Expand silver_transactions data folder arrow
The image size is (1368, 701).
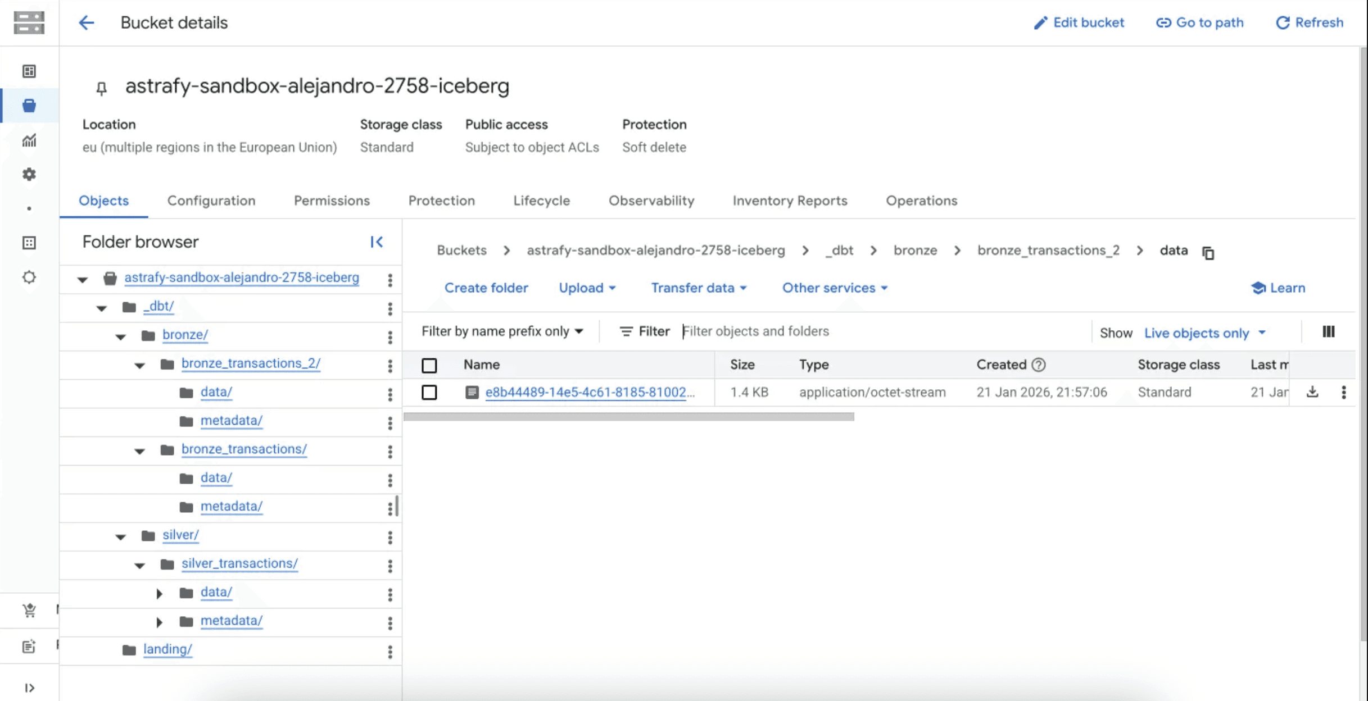coord(159,593)
